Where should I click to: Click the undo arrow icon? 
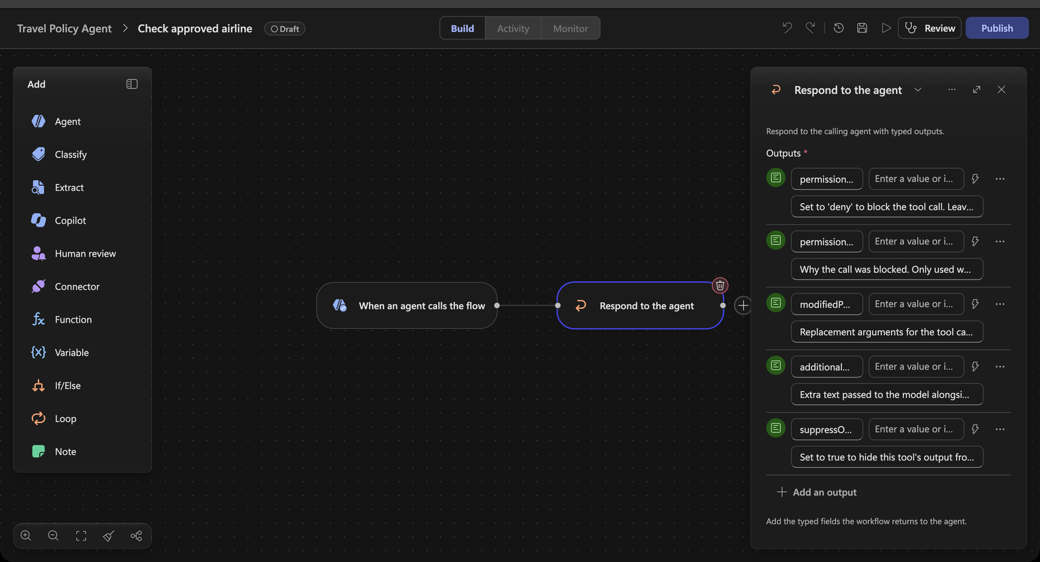tap(787, 28)
